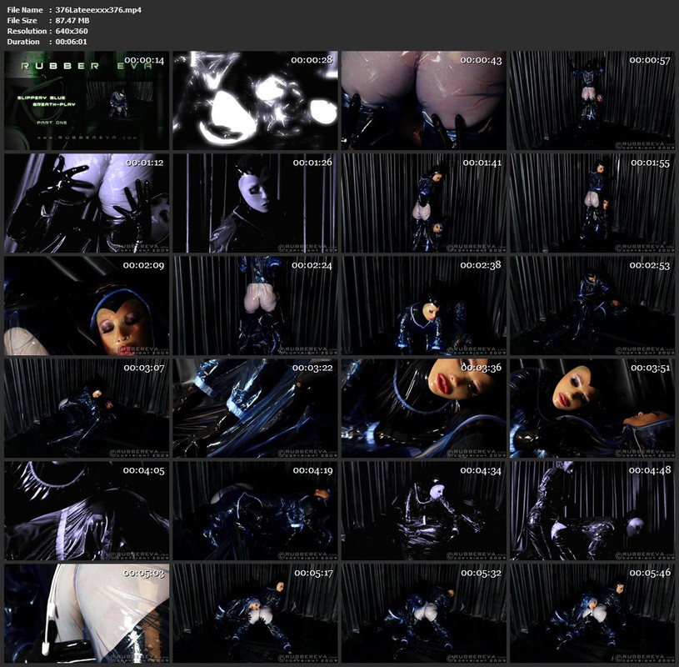Open the thumbnail stamped 00:00:28
The image size is (679, 667).
point(255,101)
